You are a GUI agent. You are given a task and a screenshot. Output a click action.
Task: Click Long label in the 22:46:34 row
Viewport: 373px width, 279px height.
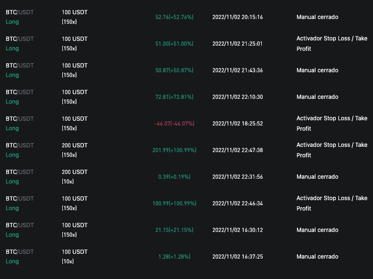(12, 208)
